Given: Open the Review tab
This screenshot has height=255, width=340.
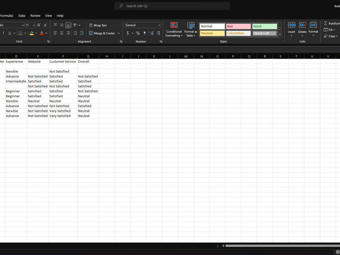Looking at the screenshot, I should click(x=35, y=16).
